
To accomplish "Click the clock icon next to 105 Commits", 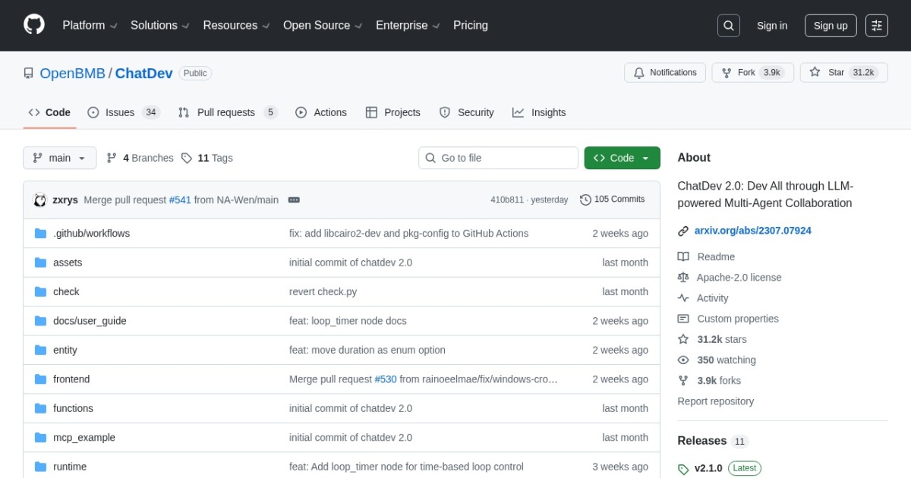I will click(585, 200).
